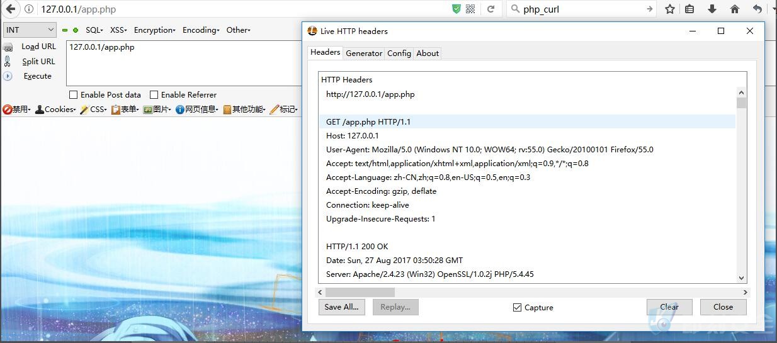This screenshot has height=343, width=777.
Task: Focus the browser address bar
Action: pyautogui.click(x=242, y=9)
